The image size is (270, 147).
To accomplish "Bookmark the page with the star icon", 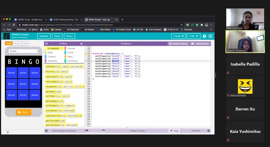I will (x=181, y=25).
